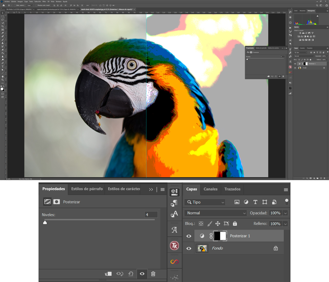Toggle the eye icon at the Properties panel bottom
This screenshot has width=329, height=282.
coord(142,274)
